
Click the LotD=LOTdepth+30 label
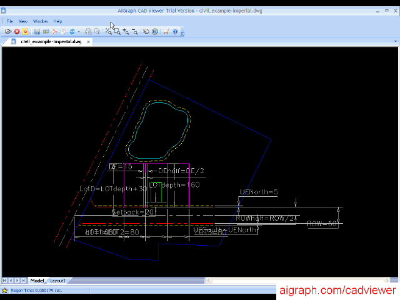pos(113,189)
